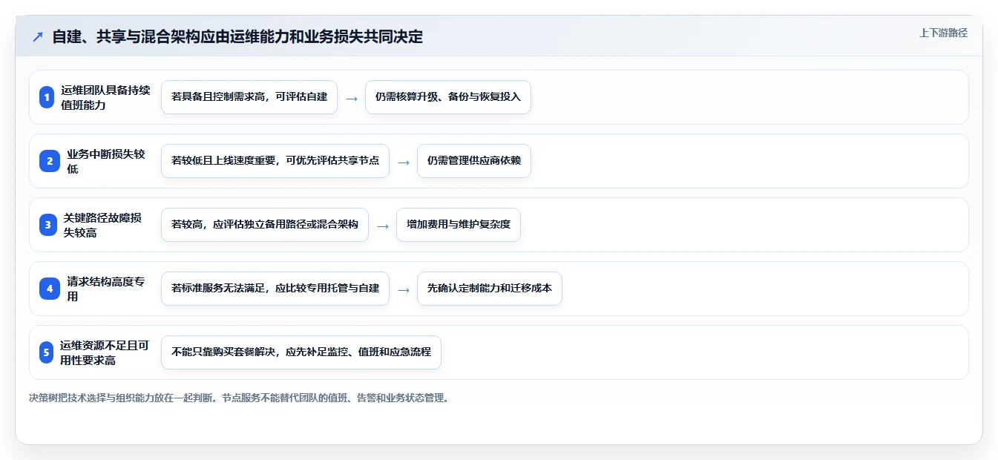Click 请求结构高度专用 label
The image size is (998, 460).
[x=106, y=289]
